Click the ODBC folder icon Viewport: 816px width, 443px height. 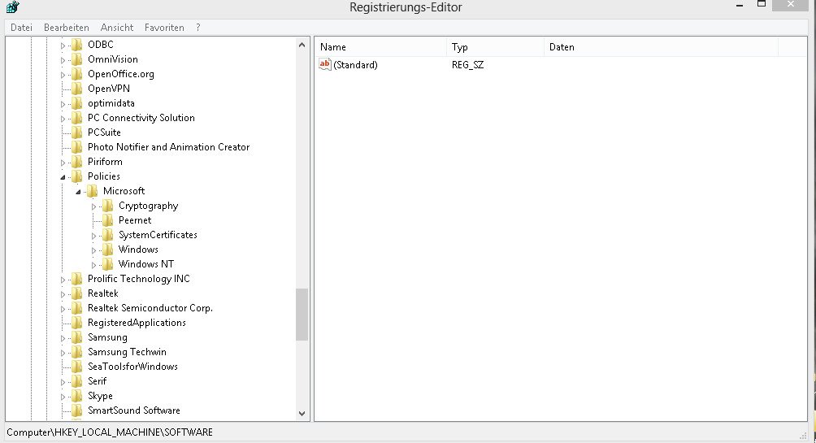[77, 45]
